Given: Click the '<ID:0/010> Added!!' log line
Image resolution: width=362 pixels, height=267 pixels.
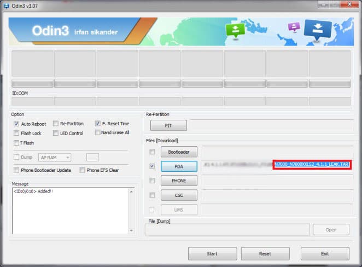Looking at the screenshot, I should click(33, 191).
